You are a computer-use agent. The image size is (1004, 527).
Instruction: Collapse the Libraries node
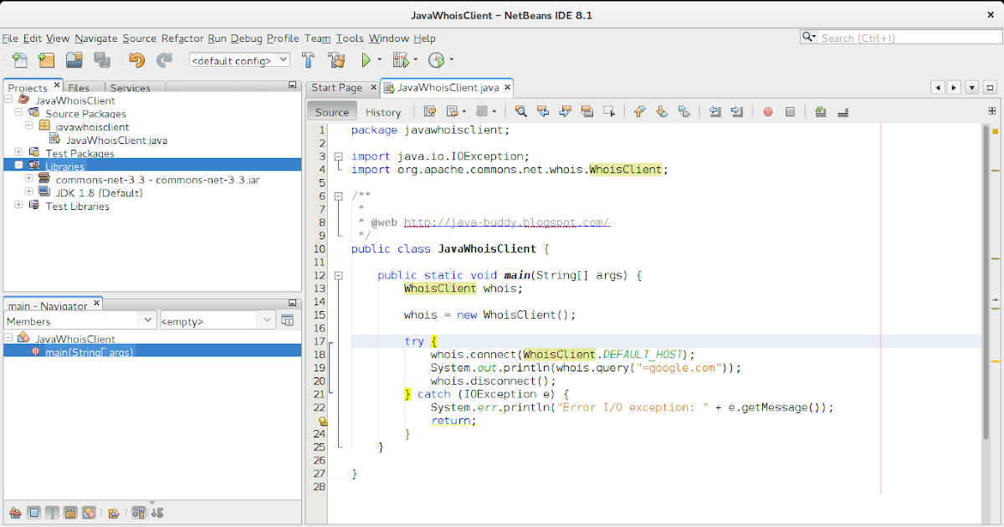[18, 164]
